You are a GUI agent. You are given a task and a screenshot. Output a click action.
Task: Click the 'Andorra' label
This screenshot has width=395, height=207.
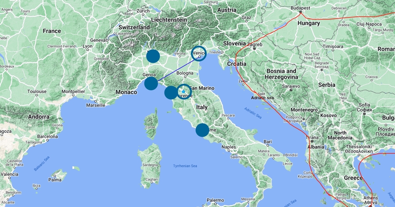click(39, 117)
